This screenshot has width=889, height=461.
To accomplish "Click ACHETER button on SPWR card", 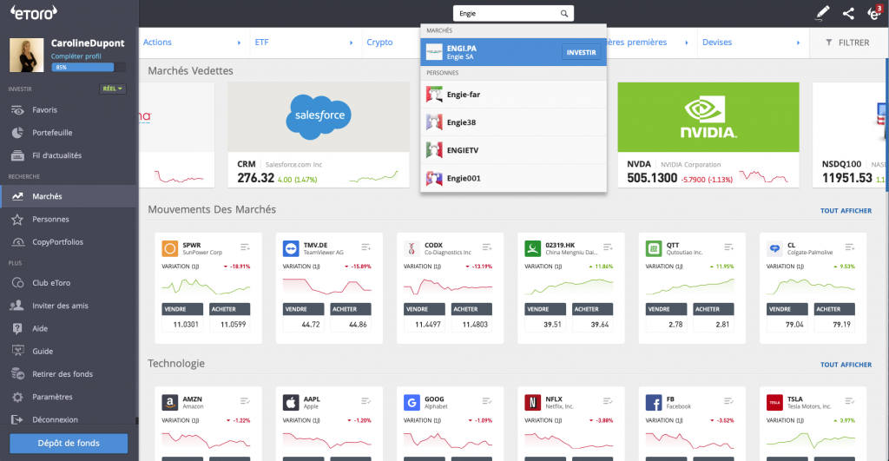I will [x=229, y=309].
